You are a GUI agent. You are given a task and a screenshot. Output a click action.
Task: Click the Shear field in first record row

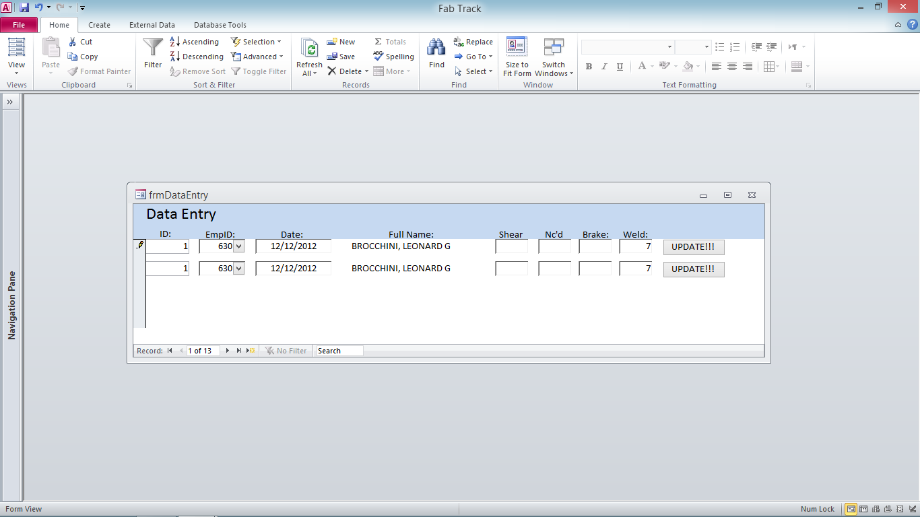pos(512,247)
